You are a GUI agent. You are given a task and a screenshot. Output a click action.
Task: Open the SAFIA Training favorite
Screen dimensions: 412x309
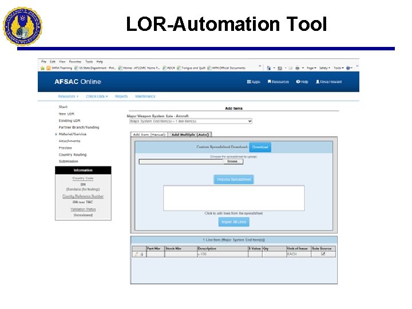(59, 68)
